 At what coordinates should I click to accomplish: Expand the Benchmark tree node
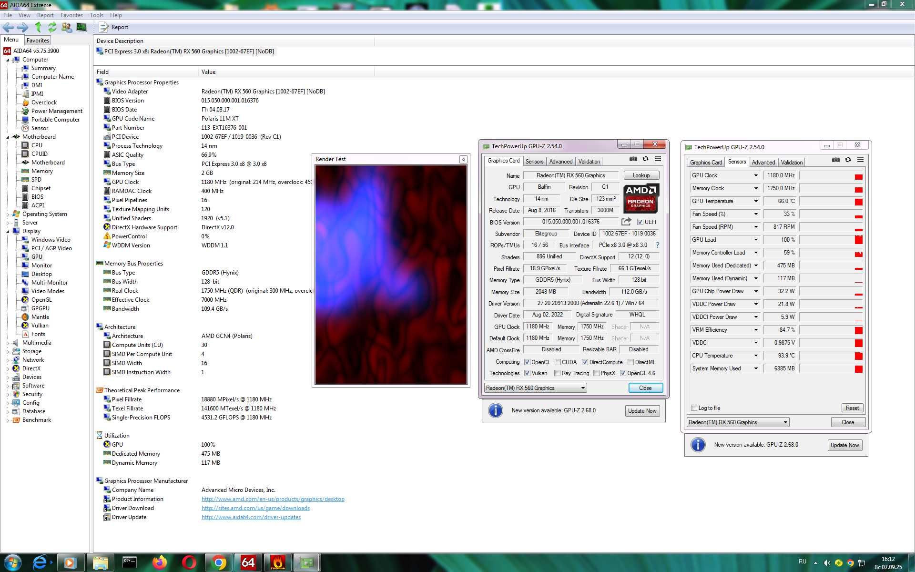pyautogui.click(x=8, y=420)
